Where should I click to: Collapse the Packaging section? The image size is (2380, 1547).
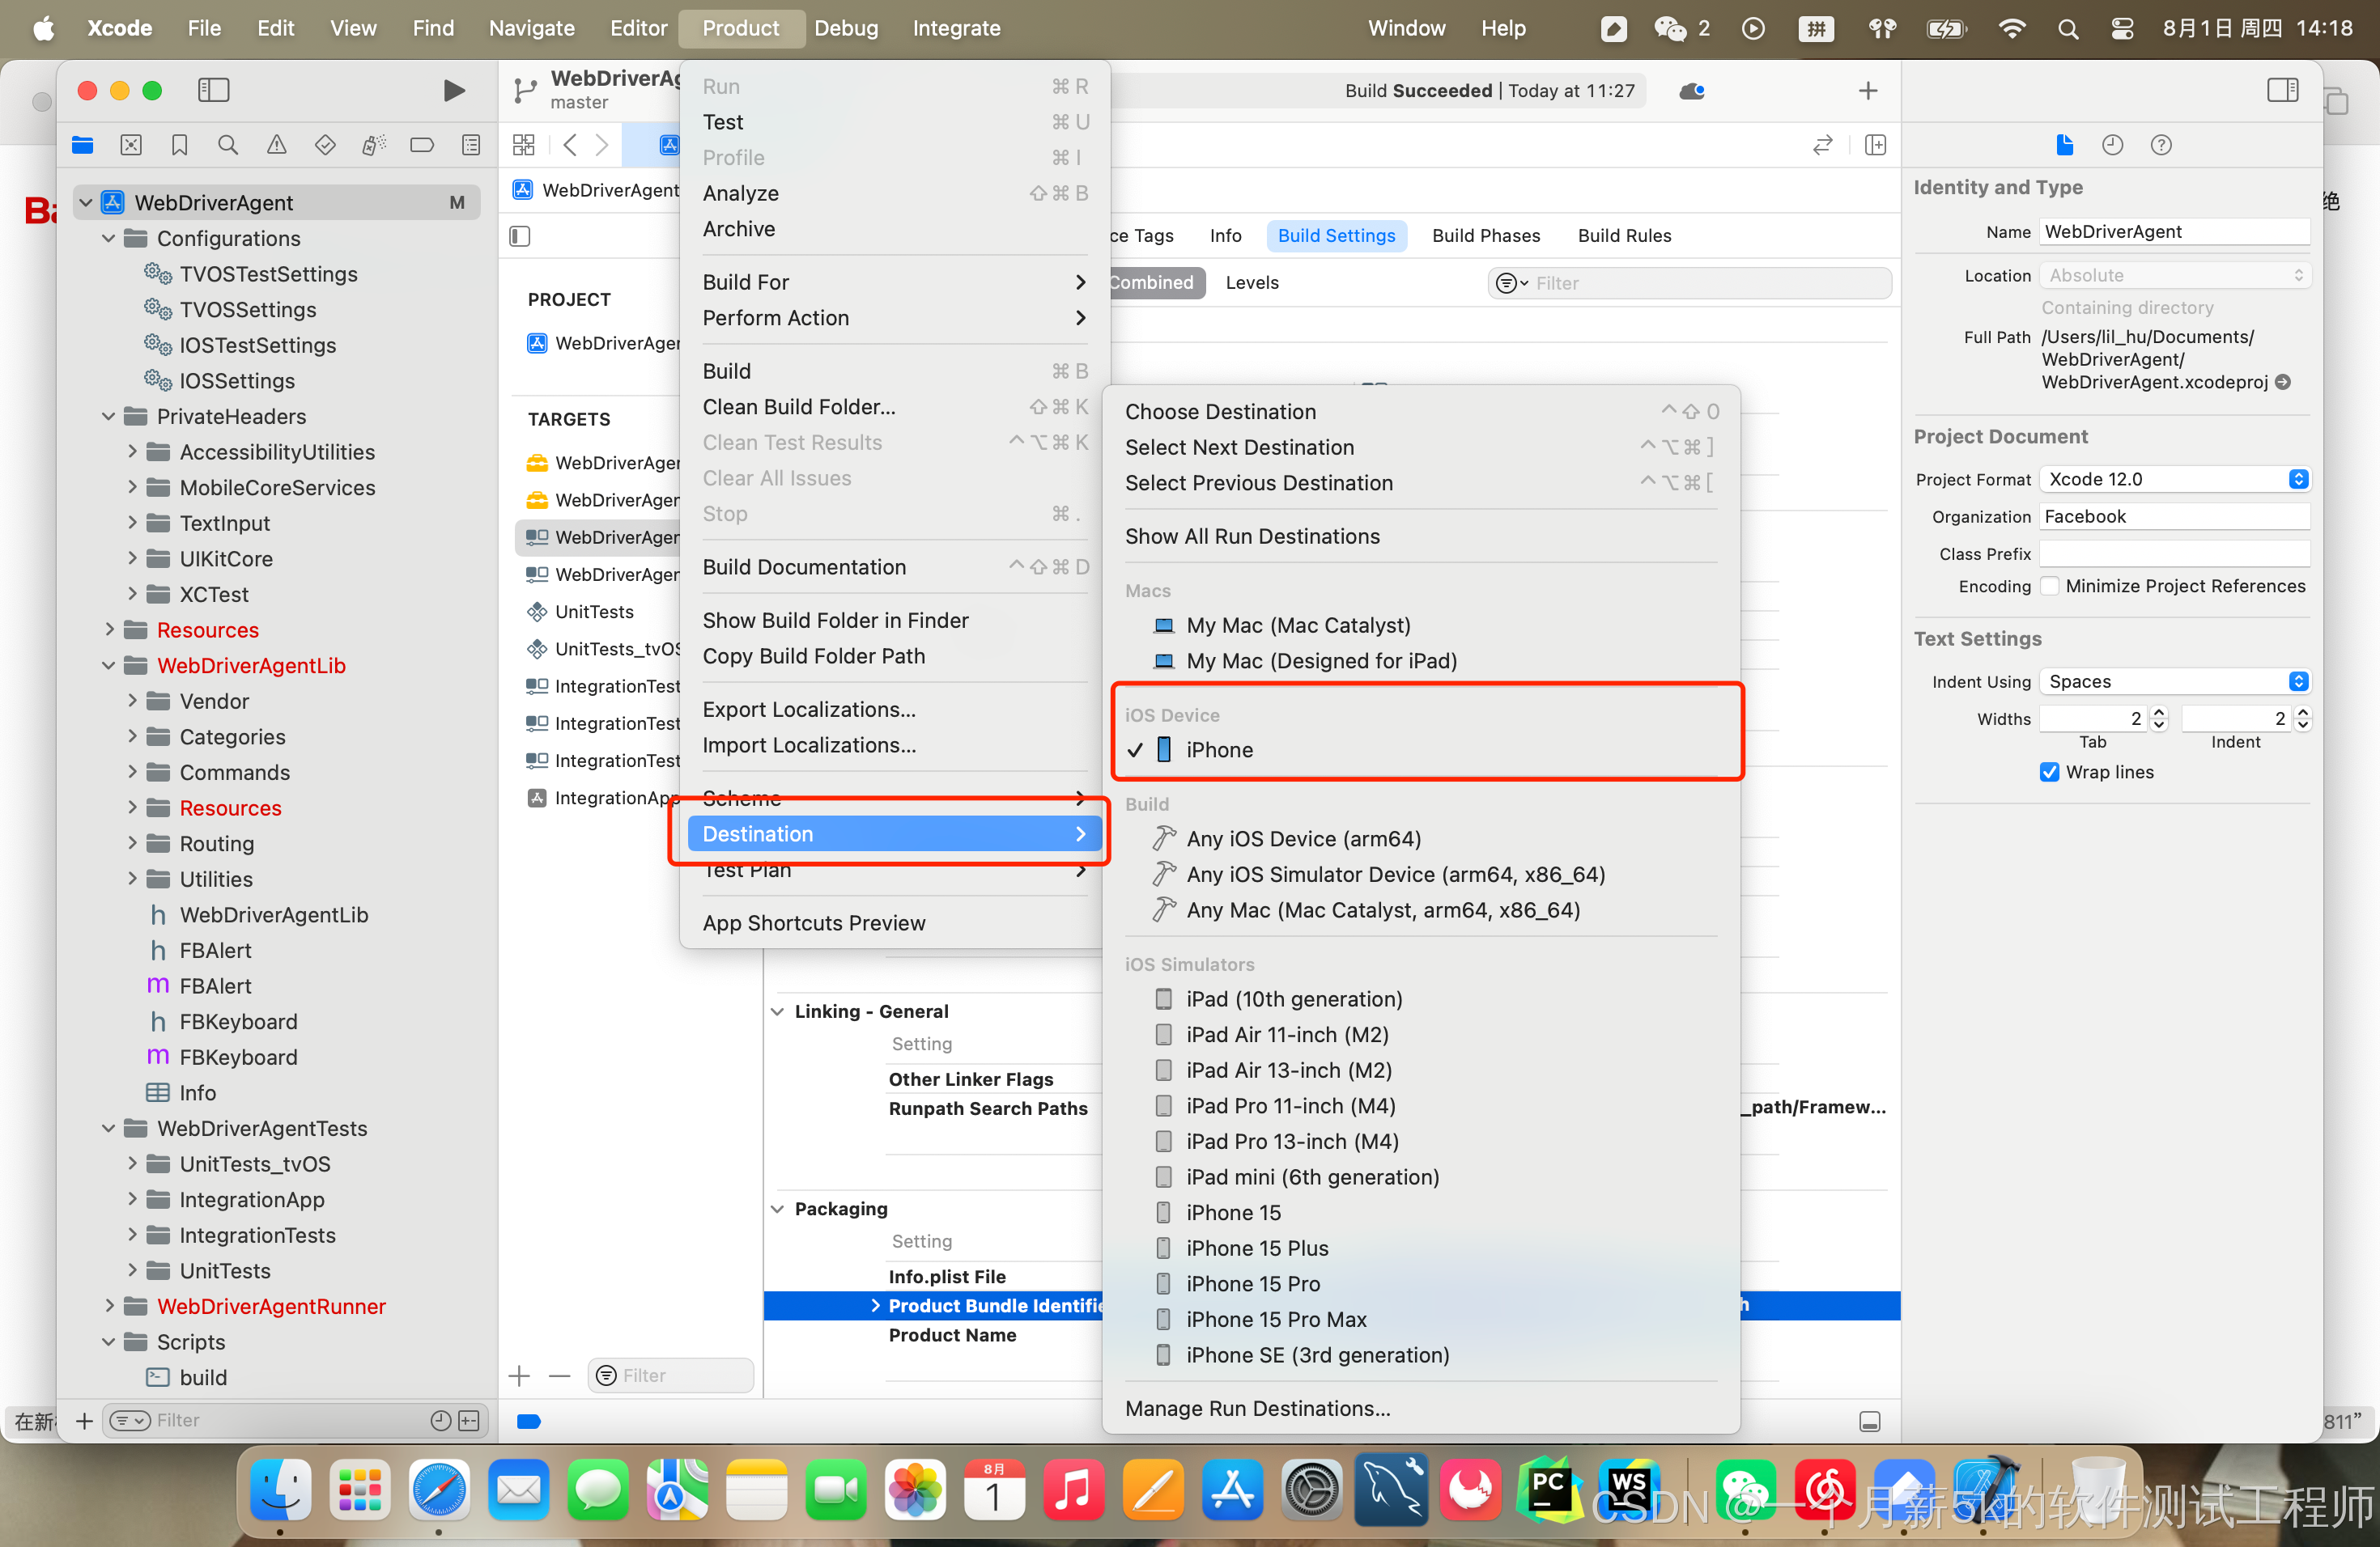pyautogui.click(x=777, y=1210)
